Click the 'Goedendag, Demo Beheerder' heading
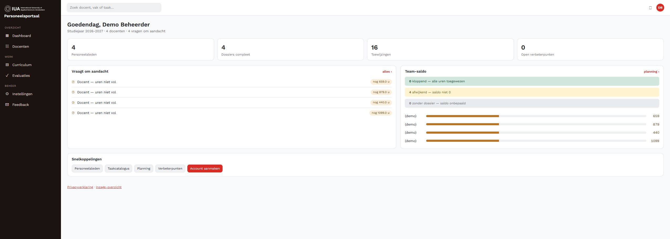670x239 pixels. point(109,25)
